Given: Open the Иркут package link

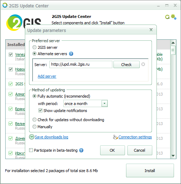Looking at the screenshot, I should point(20,153).
